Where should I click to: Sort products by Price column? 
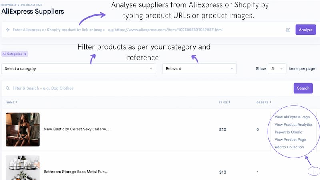click(224, 102)
